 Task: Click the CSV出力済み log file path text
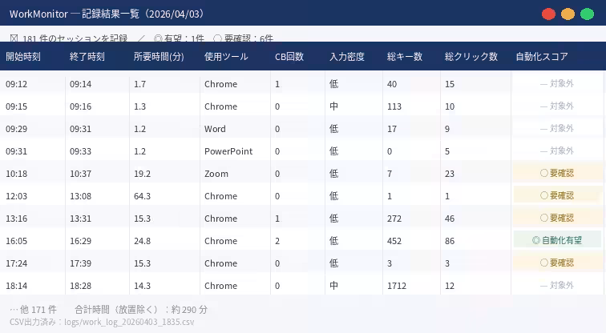[x=102, y=322]
